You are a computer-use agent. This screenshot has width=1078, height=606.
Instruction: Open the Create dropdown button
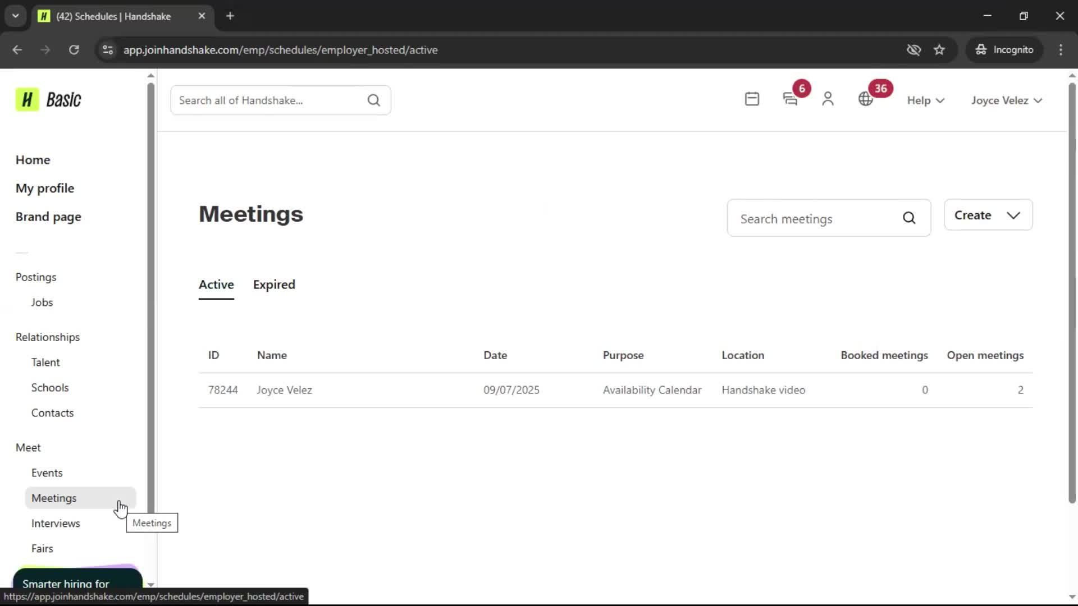click(988, 215)
